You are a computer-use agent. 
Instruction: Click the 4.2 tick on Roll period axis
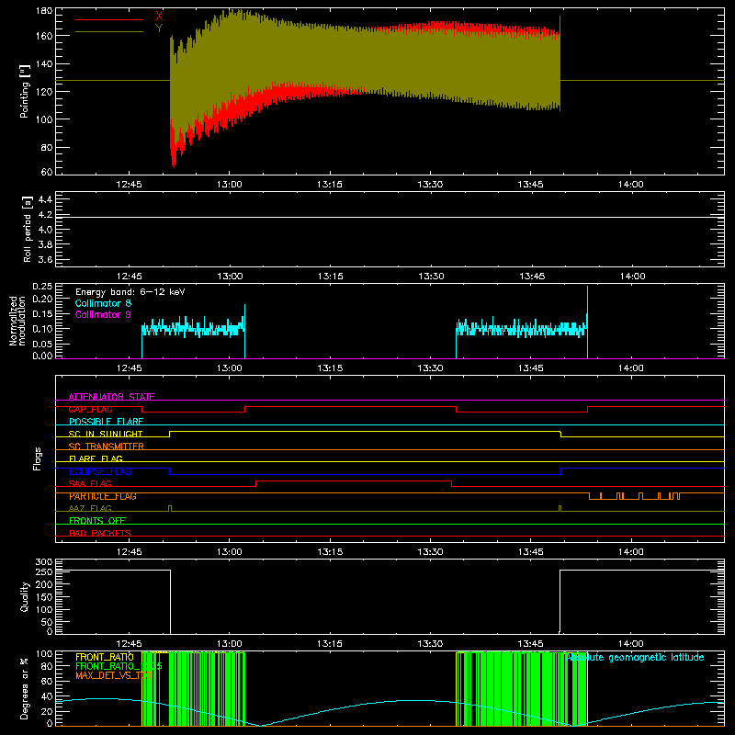click(x=45, y=215)
